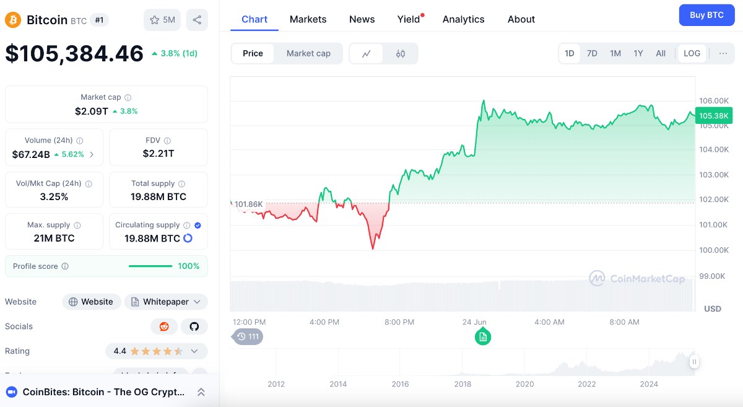Image resolution: width=743 pixels, height=407 pixels.
Task: Open the Markets tab
Action: 308,19
